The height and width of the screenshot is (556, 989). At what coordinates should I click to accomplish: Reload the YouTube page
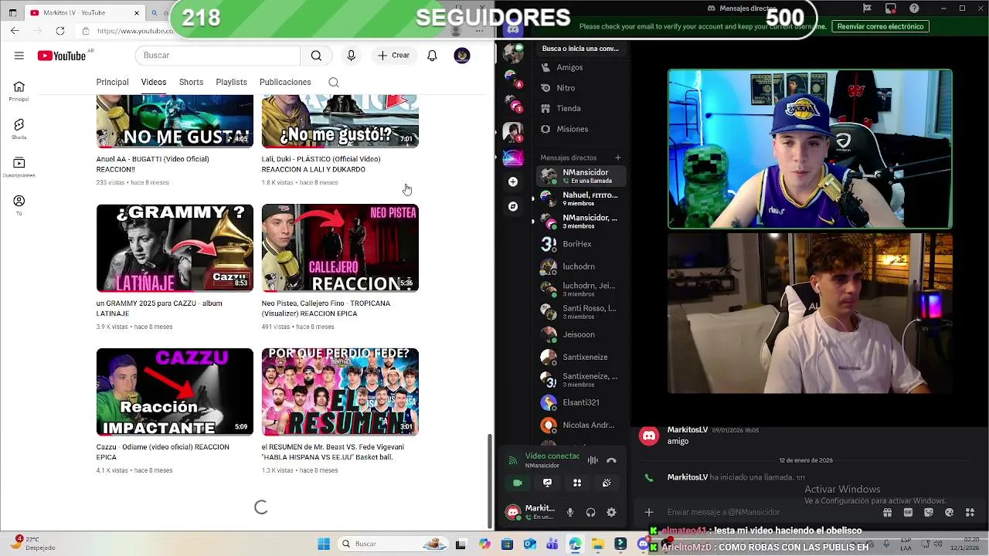[60, 31]
